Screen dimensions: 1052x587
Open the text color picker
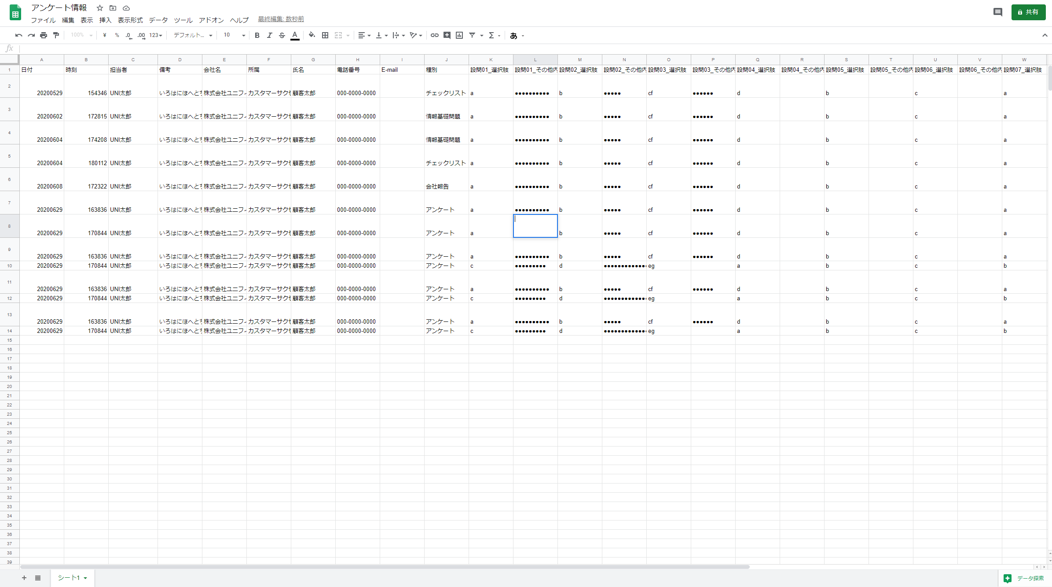click(x=295, y=35)
